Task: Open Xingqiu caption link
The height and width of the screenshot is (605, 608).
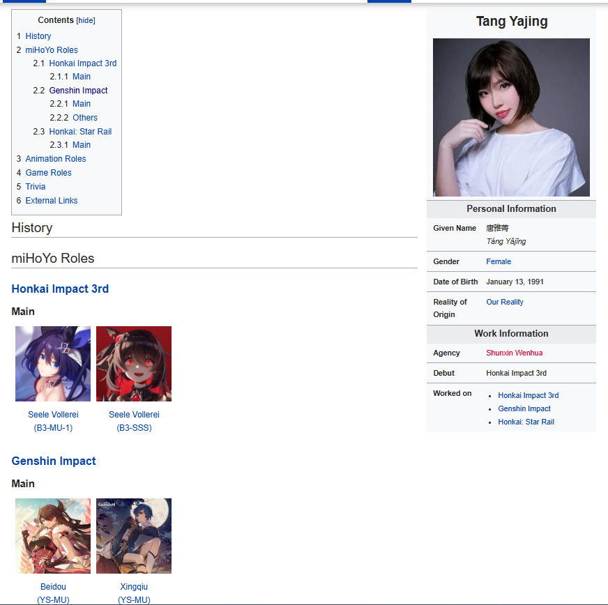Action: tap(134, 593)
